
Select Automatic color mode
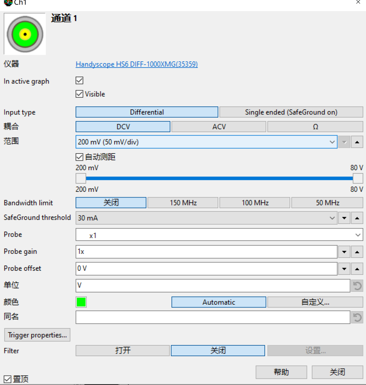[x=219, y=302]
